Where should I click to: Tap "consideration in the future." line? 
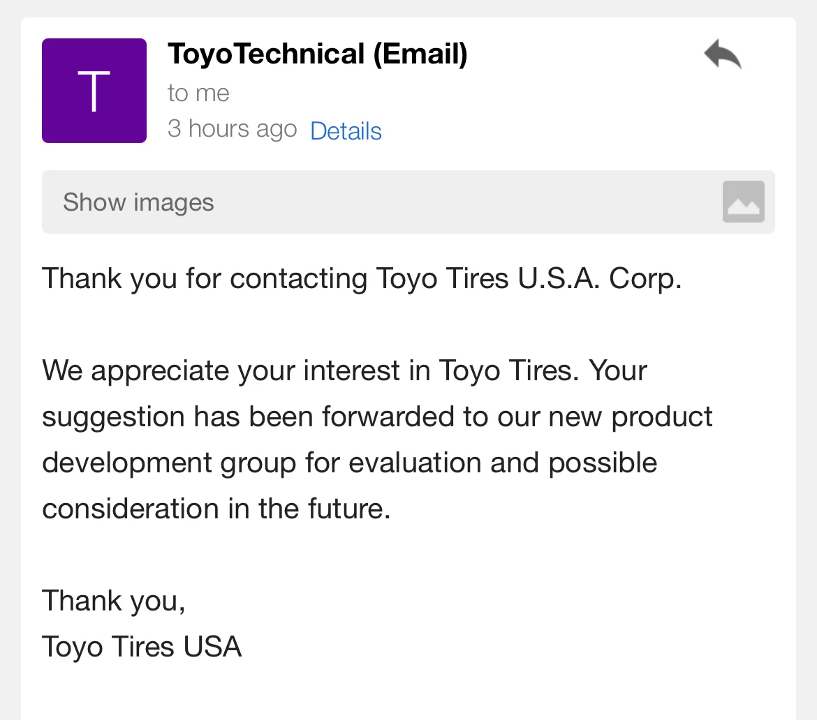pyautogui.click(x=216, y=509)
